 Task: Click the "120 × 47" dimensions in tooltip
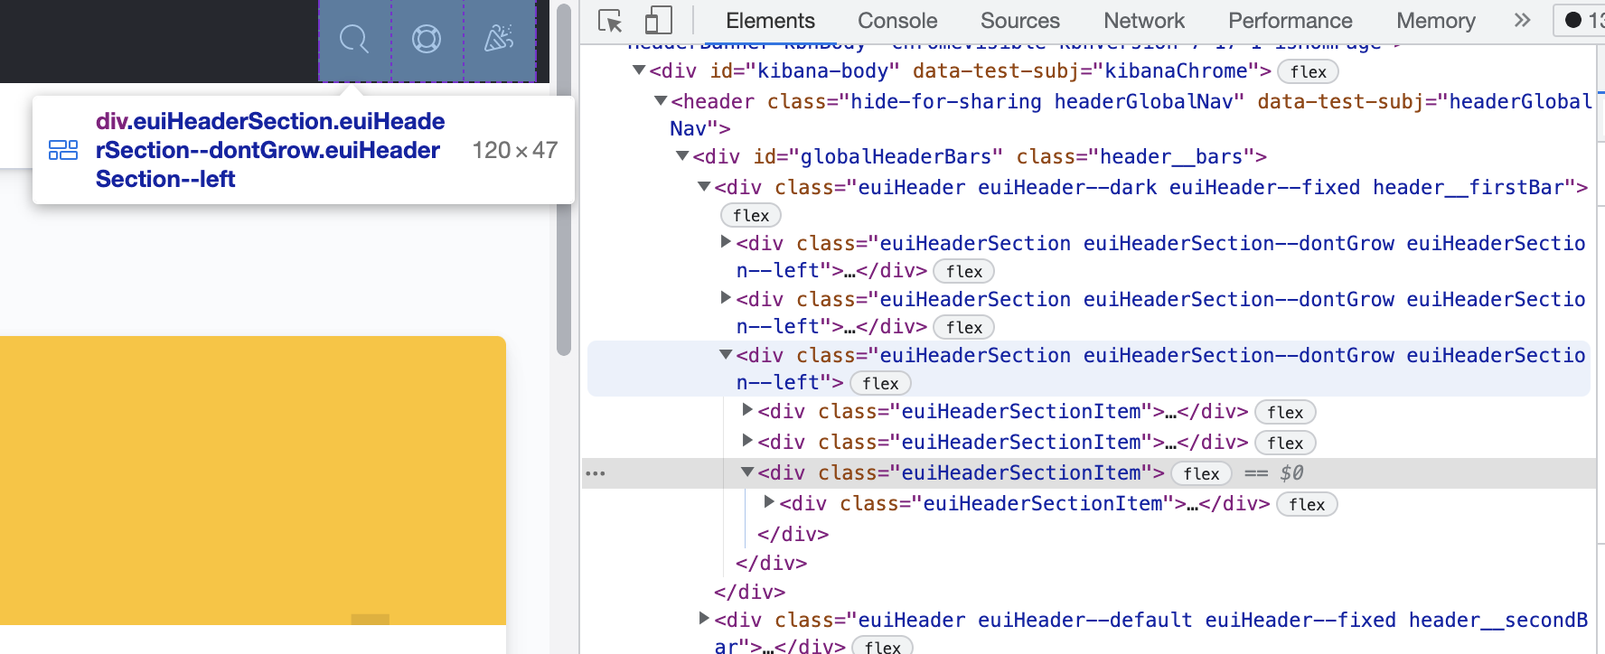click(515, 150)
